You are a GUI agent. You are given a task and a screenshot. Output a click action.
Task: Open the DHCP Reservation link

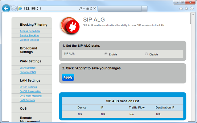31,91
